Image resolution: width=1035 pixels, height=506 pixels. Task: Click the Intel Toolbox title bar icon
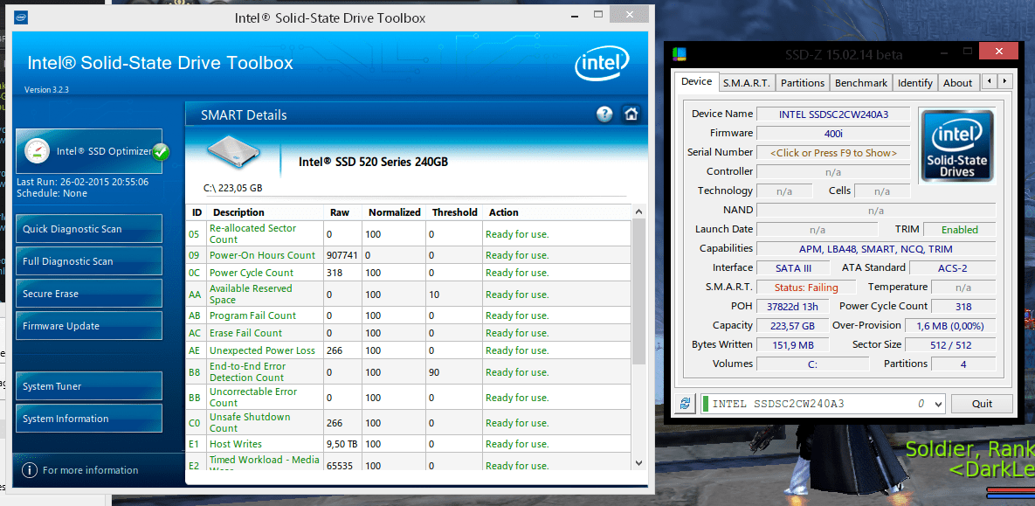pos(21,17)
